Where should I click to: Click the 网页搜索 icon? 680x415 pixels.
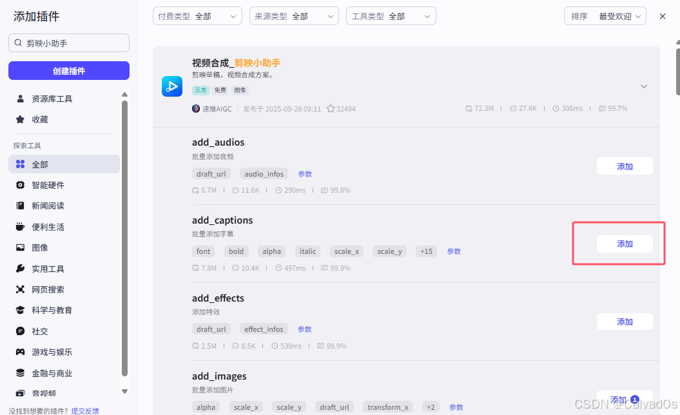(20, 289)
